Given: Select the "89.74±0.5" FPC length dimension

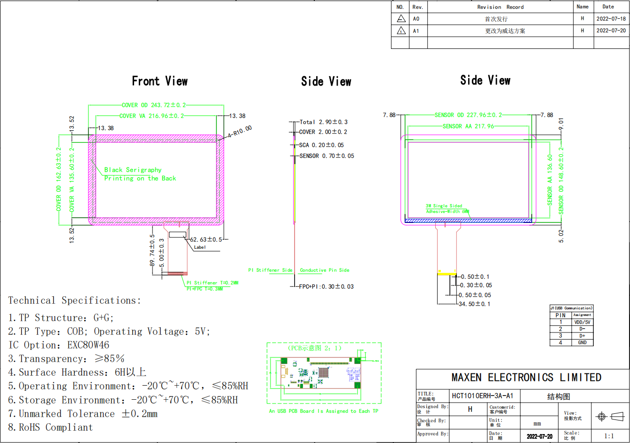Looking at the screenshot, I should point(152,251).
